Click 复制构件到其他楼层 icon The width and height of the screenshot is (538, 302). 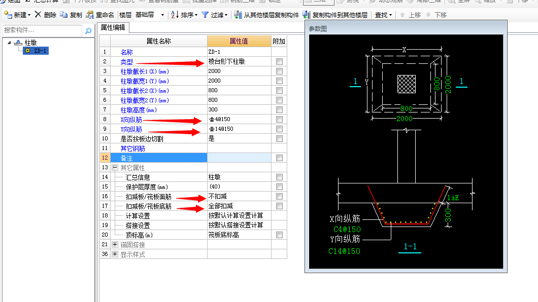pos(307,15)
